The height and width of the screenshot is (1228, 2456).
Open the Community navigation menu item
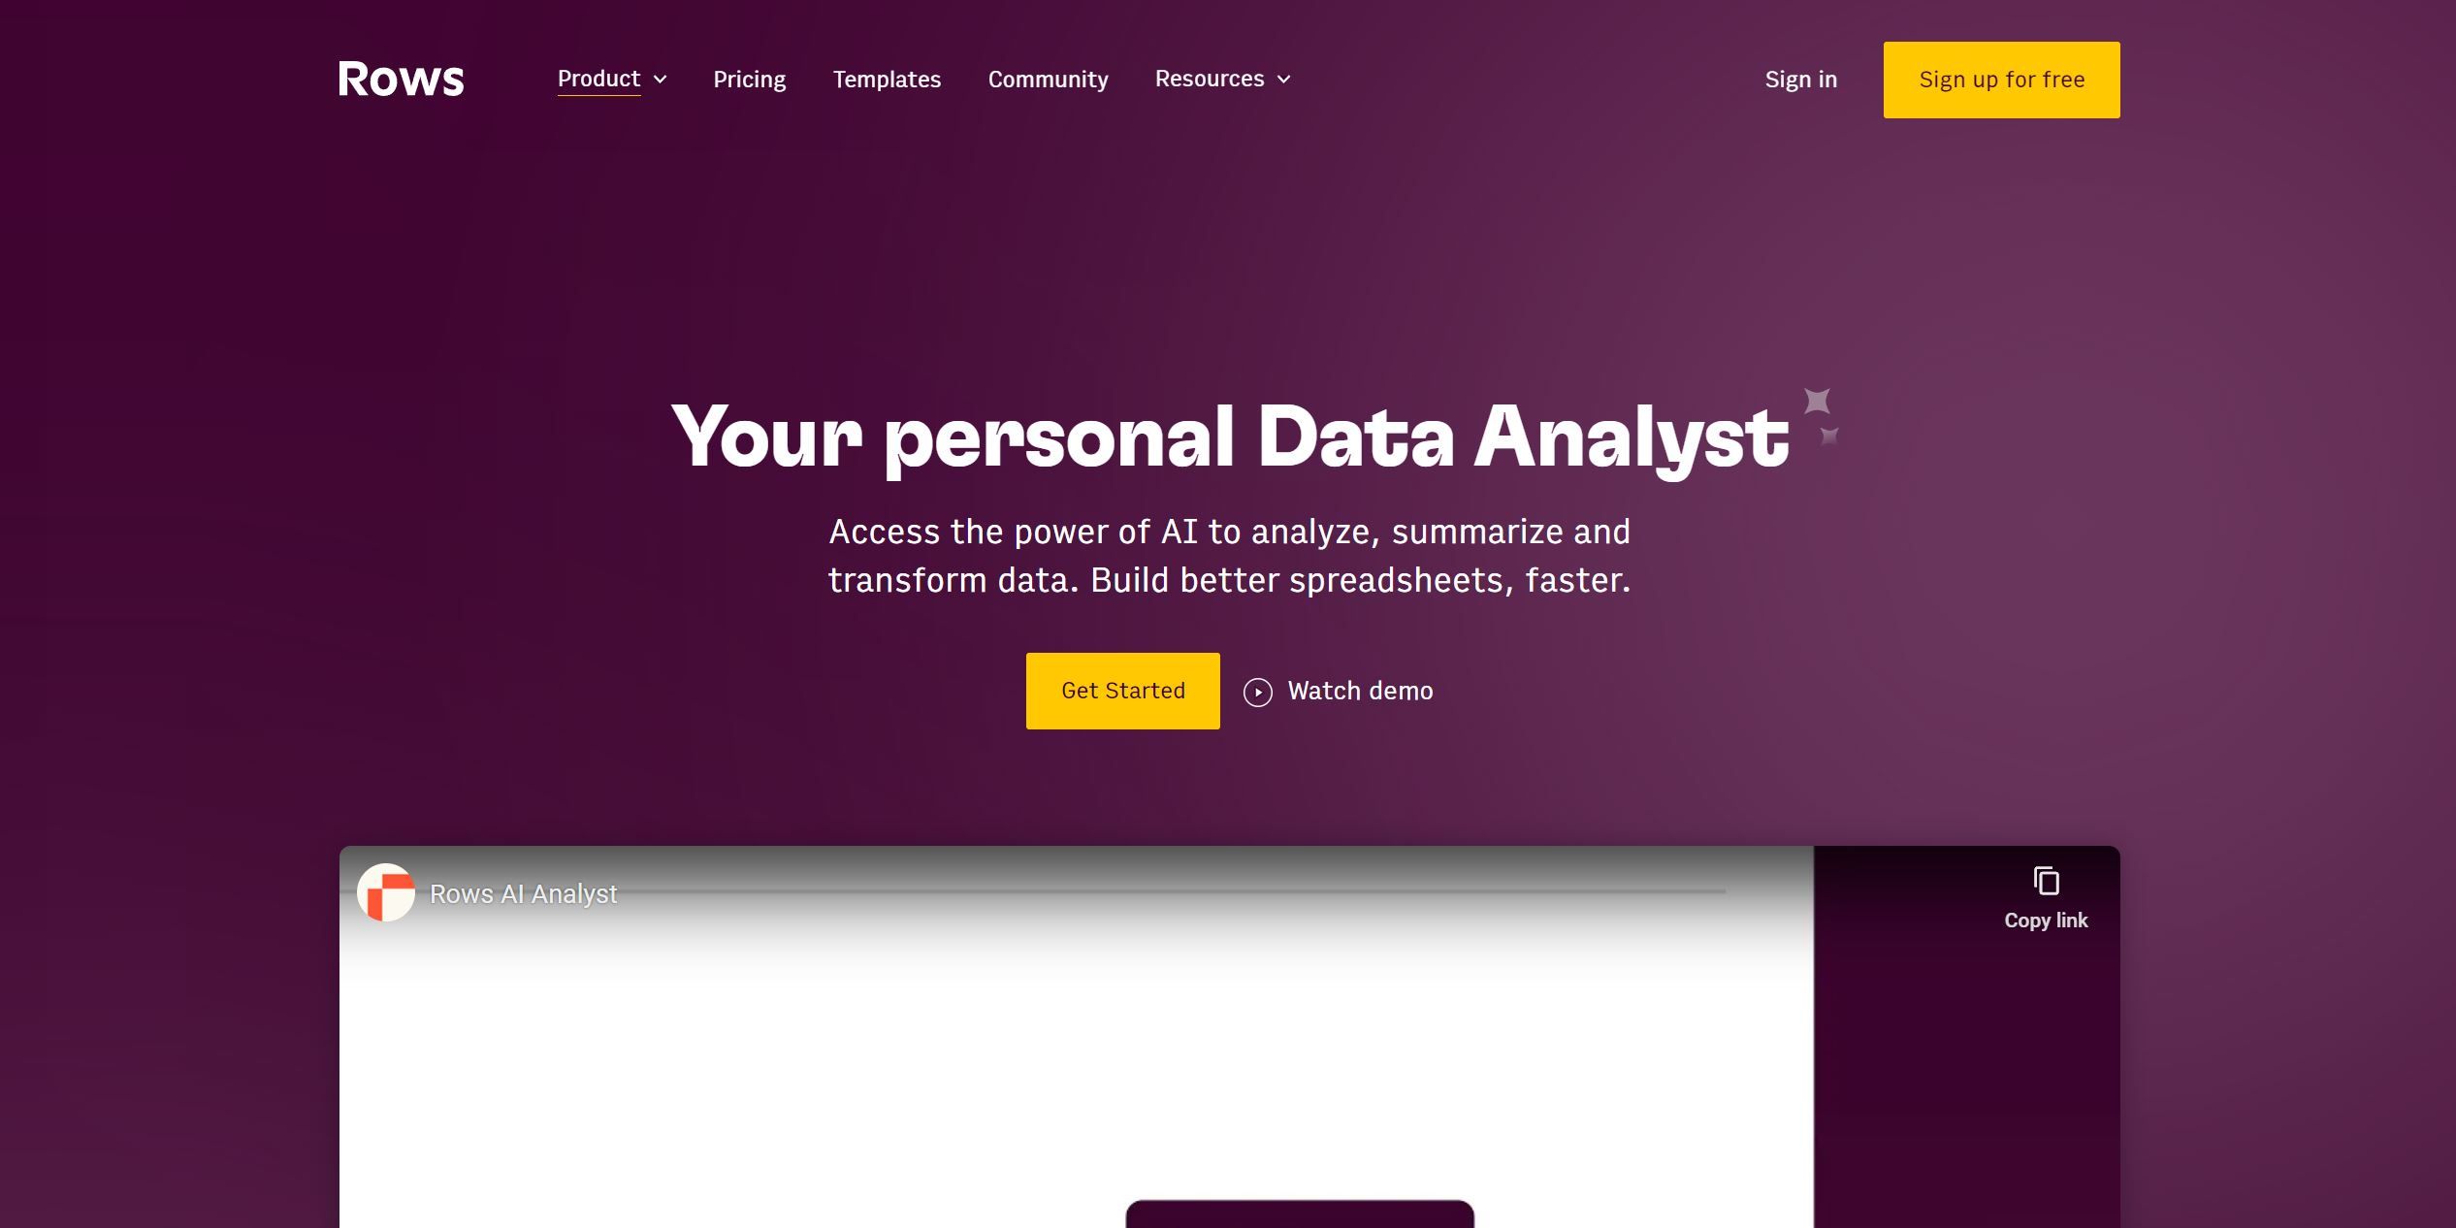tap(1047, 79)
